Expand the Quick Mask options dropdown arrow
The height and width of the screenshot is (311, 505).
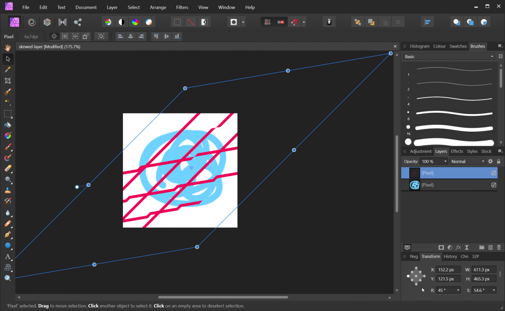click(243, 22)
